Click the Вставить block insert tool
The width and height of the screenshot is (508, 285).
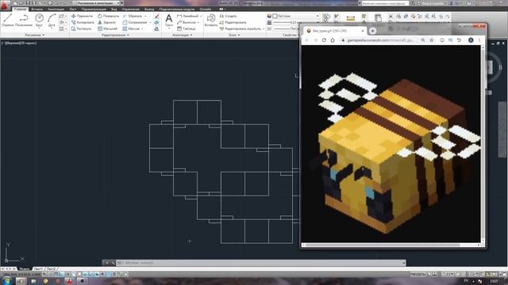point(211,20)
